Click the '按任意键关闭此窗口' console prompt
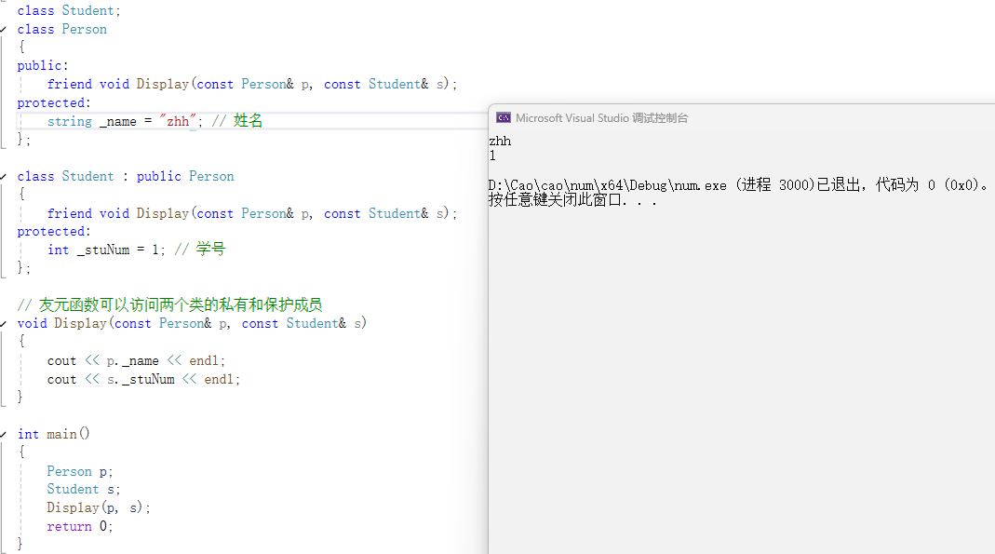 tap(573, 200)
